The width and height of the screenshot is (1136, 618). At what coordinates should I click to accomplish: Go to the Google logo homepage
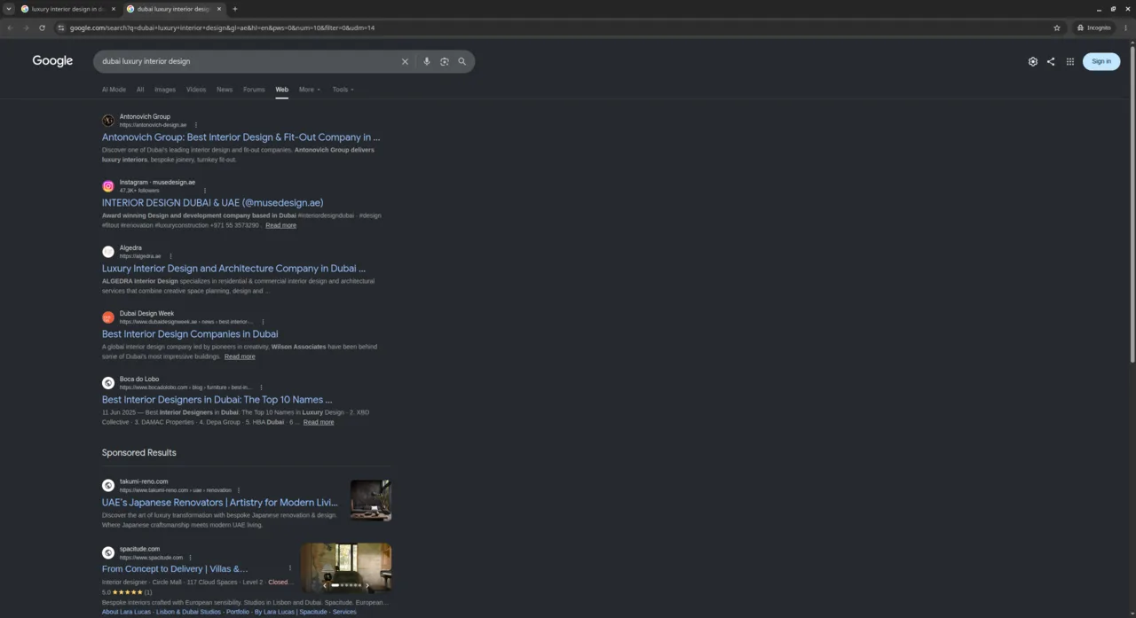[52, 61]
